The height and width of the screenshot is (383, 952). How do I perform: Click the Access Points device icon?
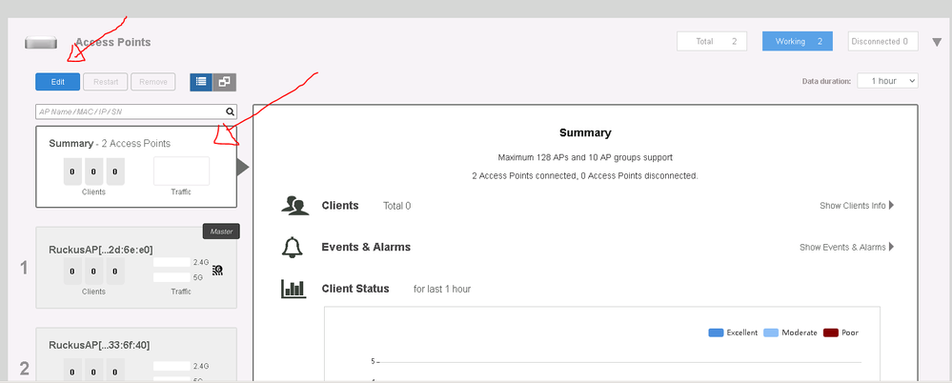point(42,43)
